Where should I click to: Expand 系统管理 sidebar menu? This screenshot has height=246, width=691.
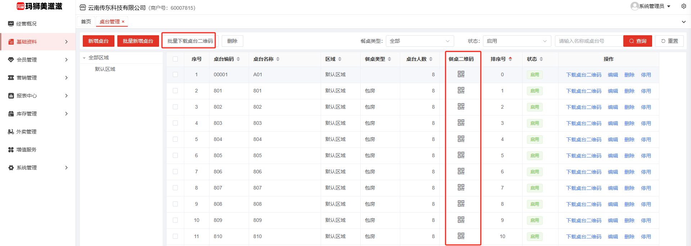point(38,168)
